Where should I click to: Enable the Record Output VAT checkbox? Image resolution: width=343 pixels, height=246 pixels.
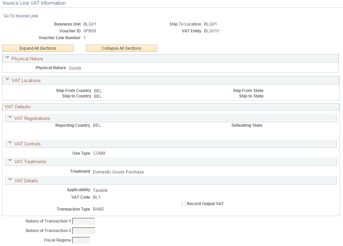coord(183,203)
